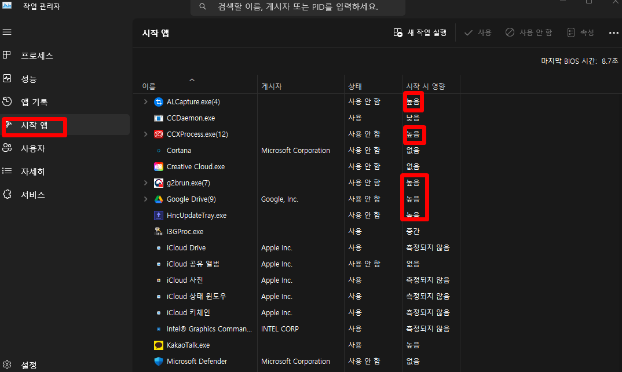Expand the g2brun.exe(7) group
The height and width of the screenshot is (372, 622).
click(145, 183)
